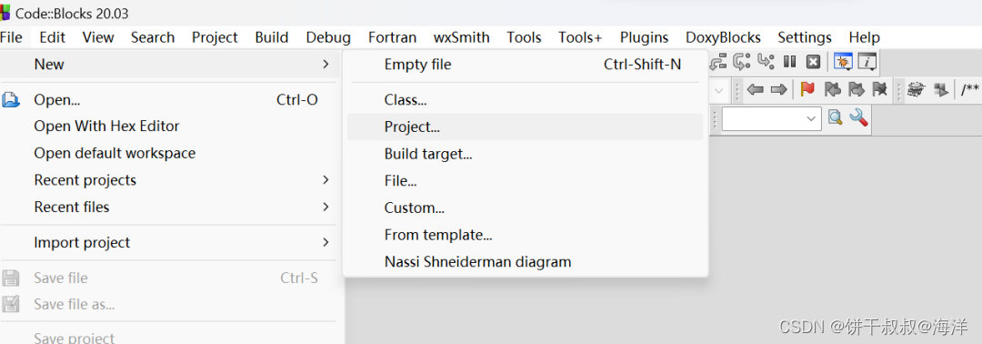Click the search magnifier icon beside the combo box
Viewport: 982px width, 344px height.
[835, 117]
